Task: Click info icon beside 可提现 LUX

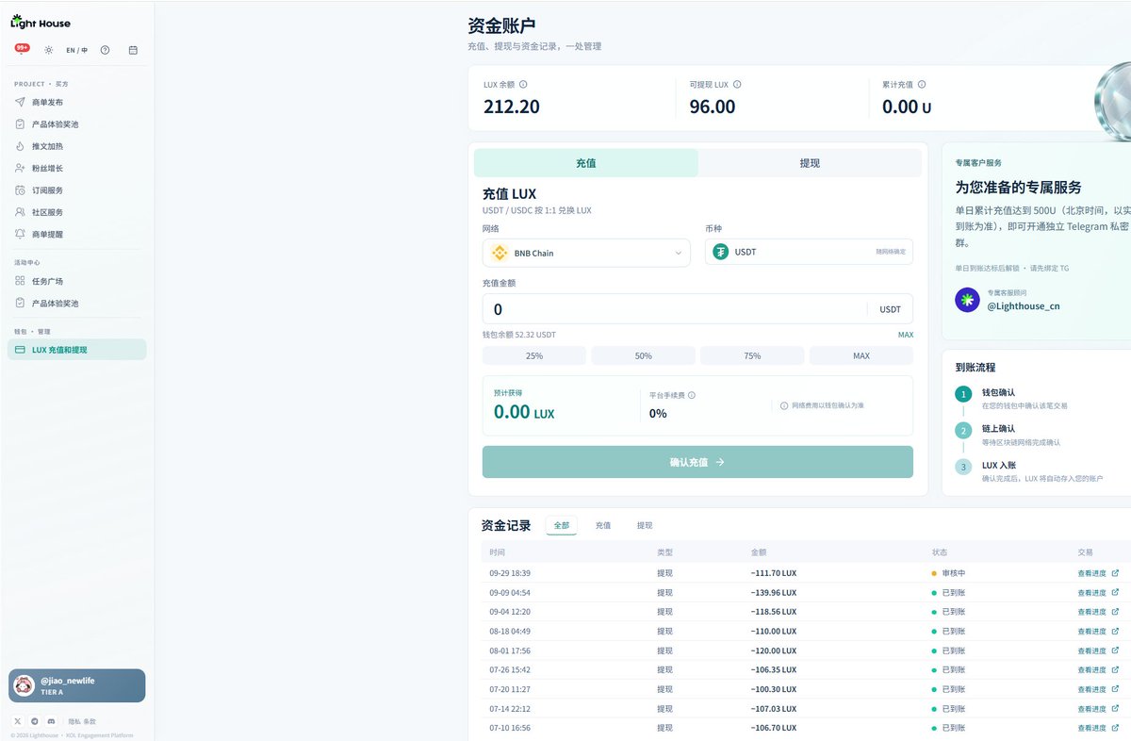Action: pyautogui.click(x=737, y=84)
